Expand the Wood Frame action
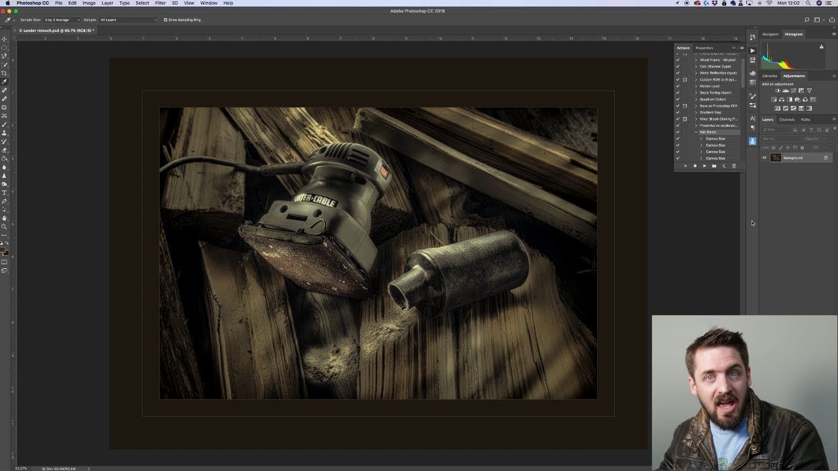Viewport: 838px width, 471px height. tap(696, 60)
